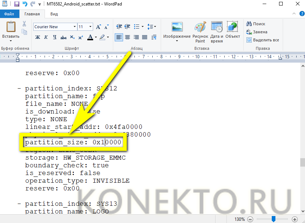Toggle italic formatting (К)
This screenshot has height=223, width=305.
(x=46, y=37)
